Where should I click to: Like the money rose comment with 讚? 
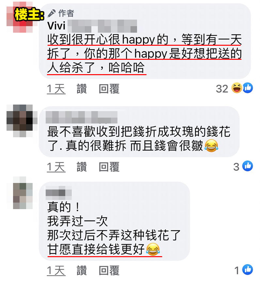point(82,167)
